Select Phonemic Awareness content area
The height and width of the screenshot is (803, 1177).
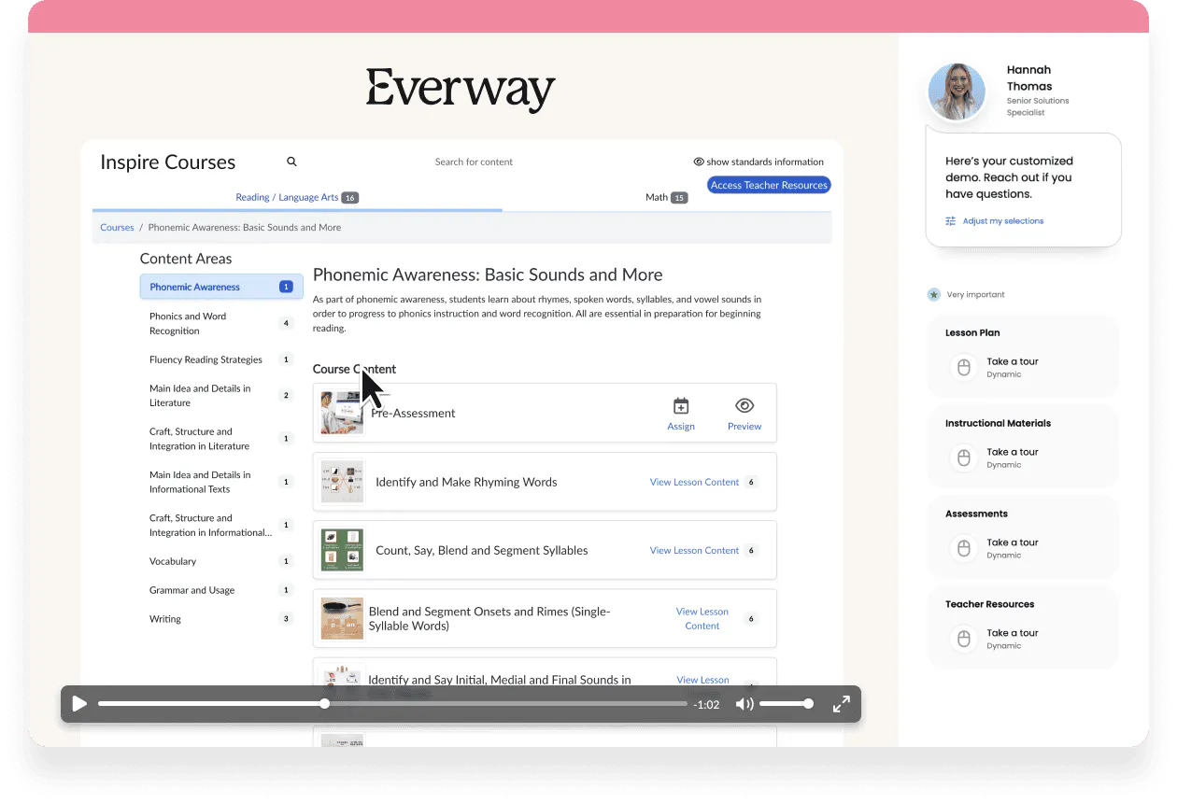coord(221,287)
